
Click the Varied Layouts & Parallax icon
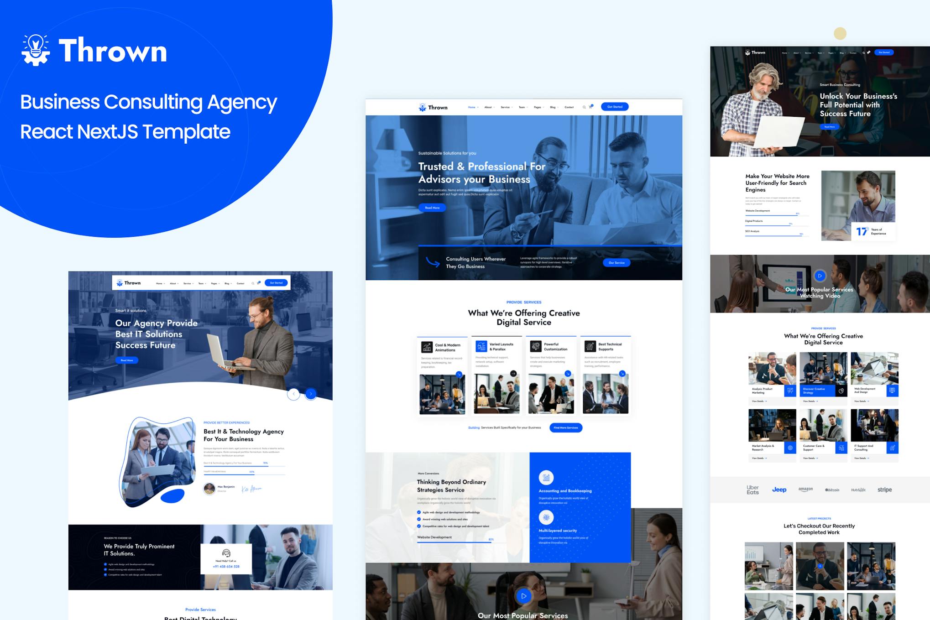coord(481,346)
